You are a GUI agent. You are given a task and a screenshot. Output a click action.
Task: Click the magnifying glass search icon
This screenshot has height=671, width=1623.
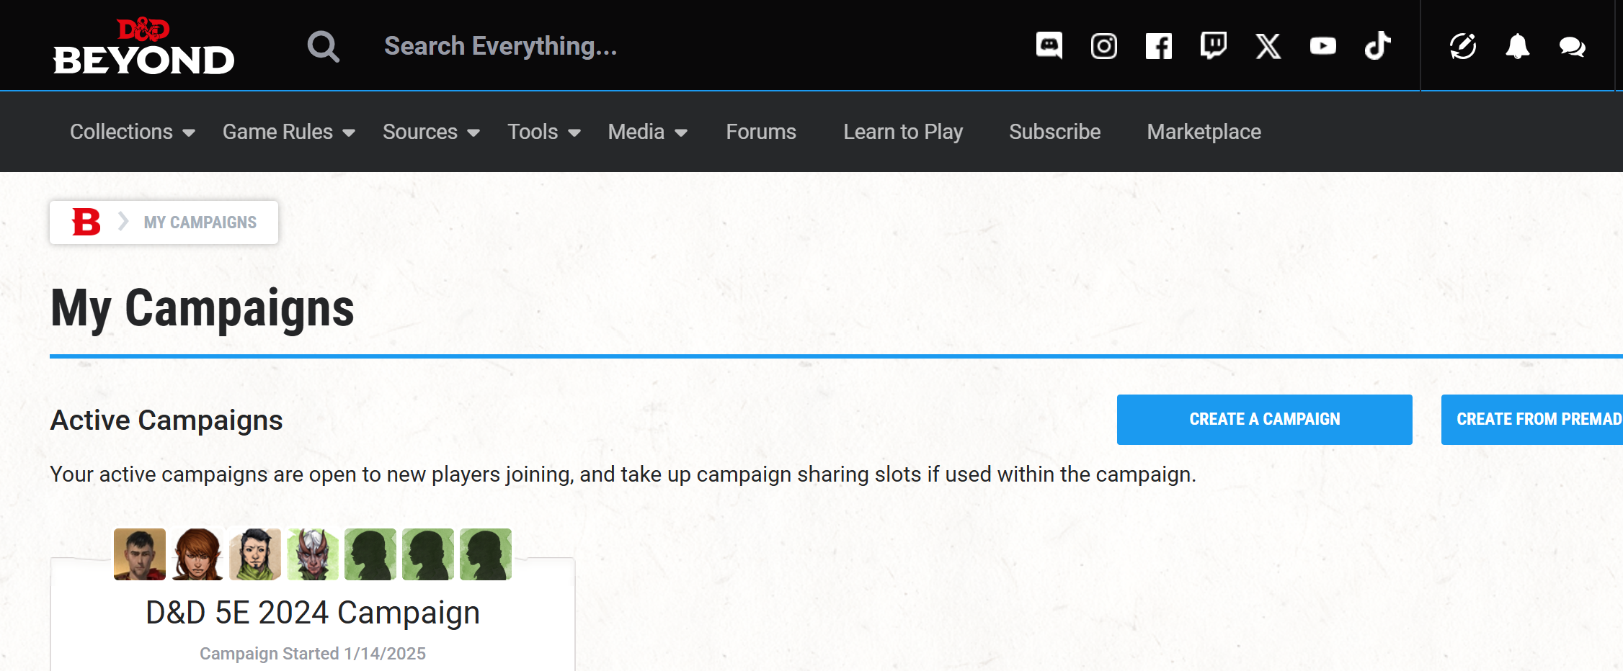coord(323,47)
